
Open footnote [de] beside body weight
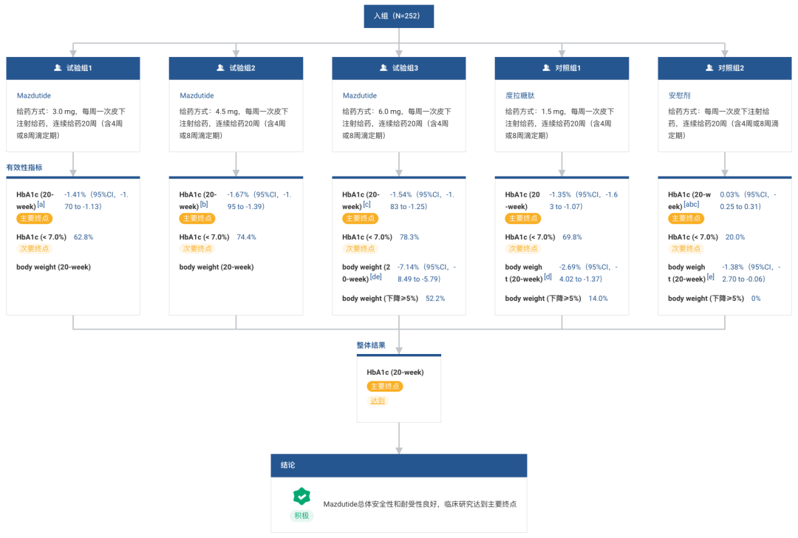(376, 276)
